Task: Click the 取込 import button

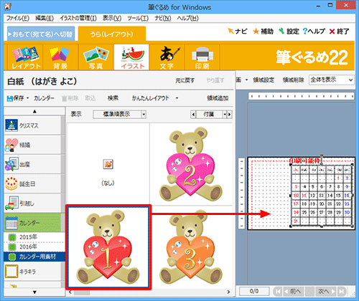Action: pyautogui.click(x=90, y=98)
